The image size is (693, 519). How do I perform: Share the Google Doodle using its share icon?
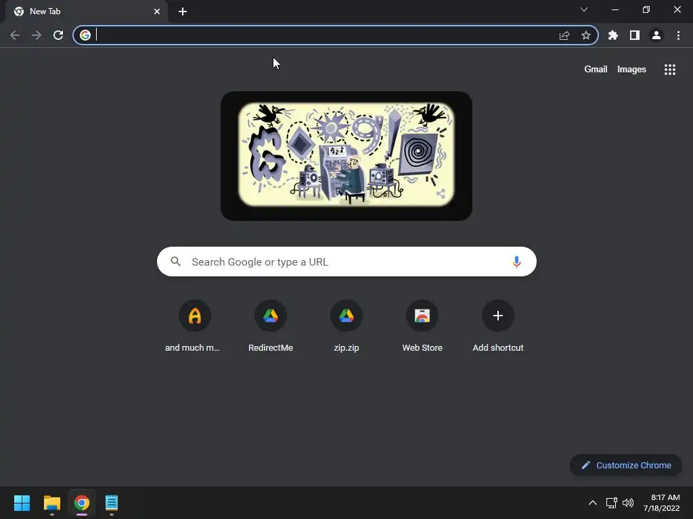tap(441, 193)
